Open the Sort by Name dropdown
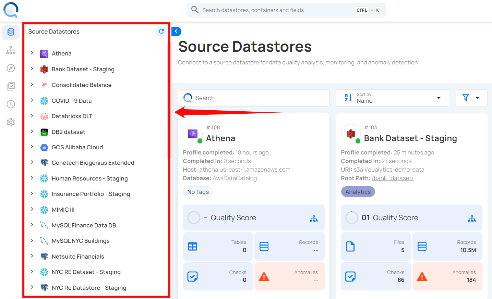 tap(393, 98)
